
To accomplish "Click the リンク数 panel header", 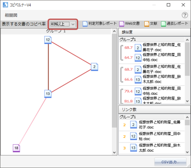I will 154,110.
